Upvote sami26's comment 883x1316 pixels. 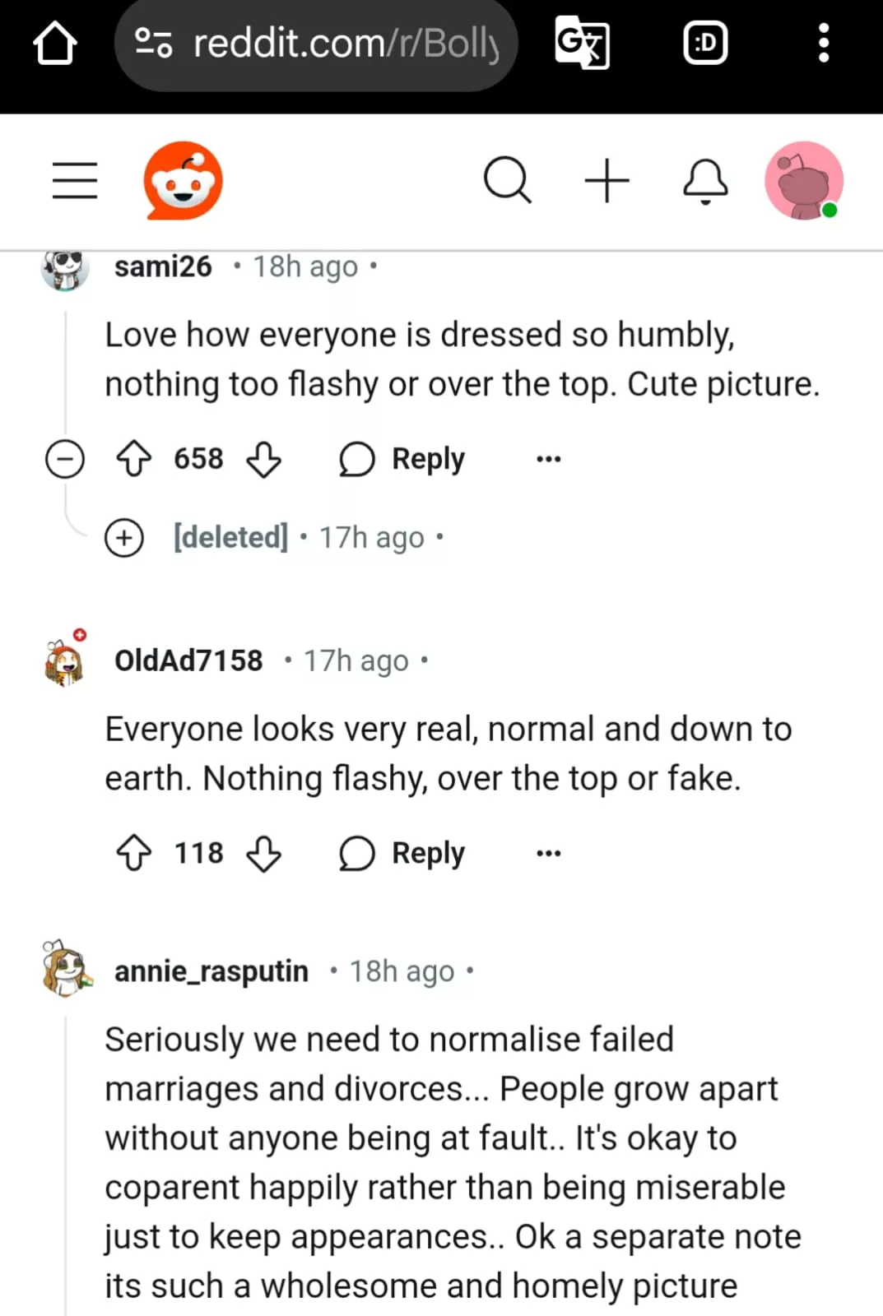(x=134, y=459)
